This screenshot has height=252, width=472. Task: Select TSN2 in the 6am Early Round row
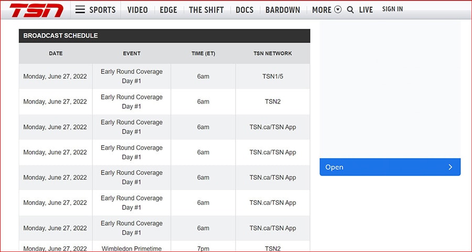[273, 102]
